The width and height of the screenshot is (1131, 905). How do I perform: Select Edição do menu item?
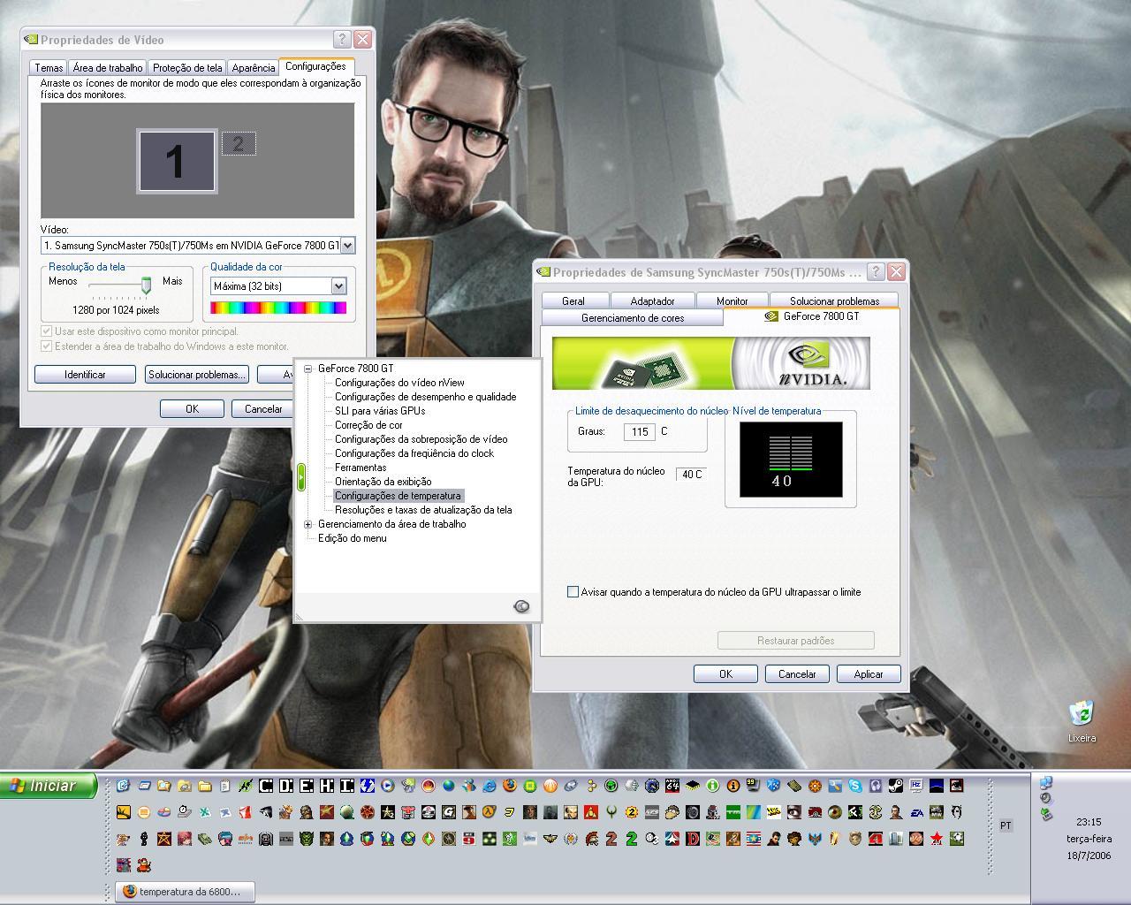coord(352,538)
